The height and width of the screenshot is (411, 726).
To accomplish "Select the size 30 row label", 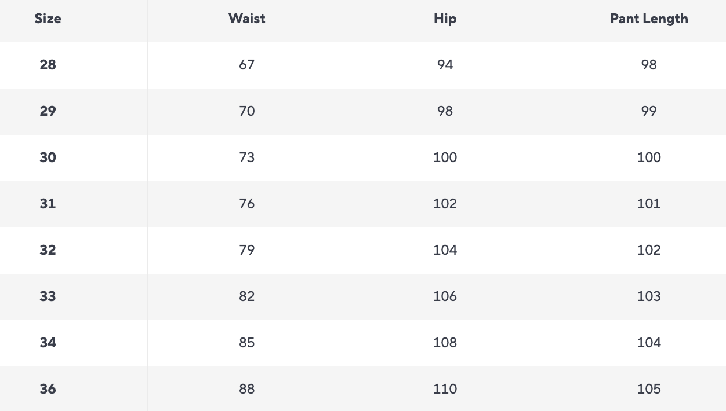I will point(48,157).
